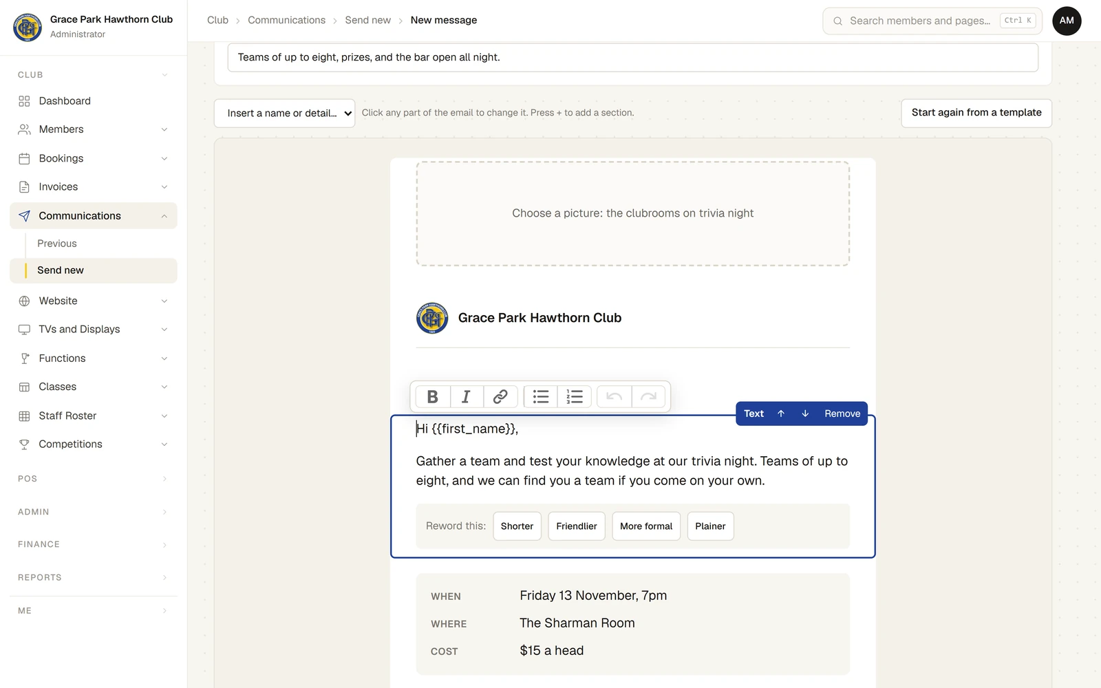Click the Dashboard grid icon
This screenshot has width=1101, height=688.
pyautogui.click(x=24, y=101)
